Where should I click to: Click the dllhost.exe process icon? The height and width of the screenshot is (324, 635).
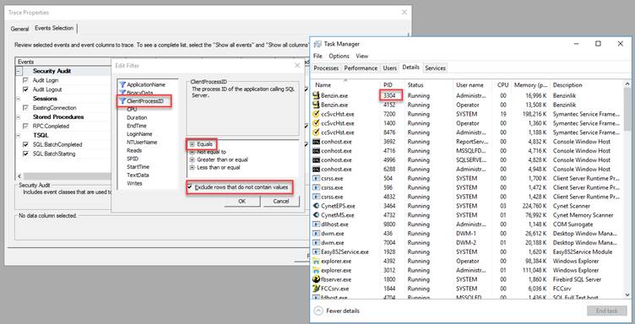(317, 224)
